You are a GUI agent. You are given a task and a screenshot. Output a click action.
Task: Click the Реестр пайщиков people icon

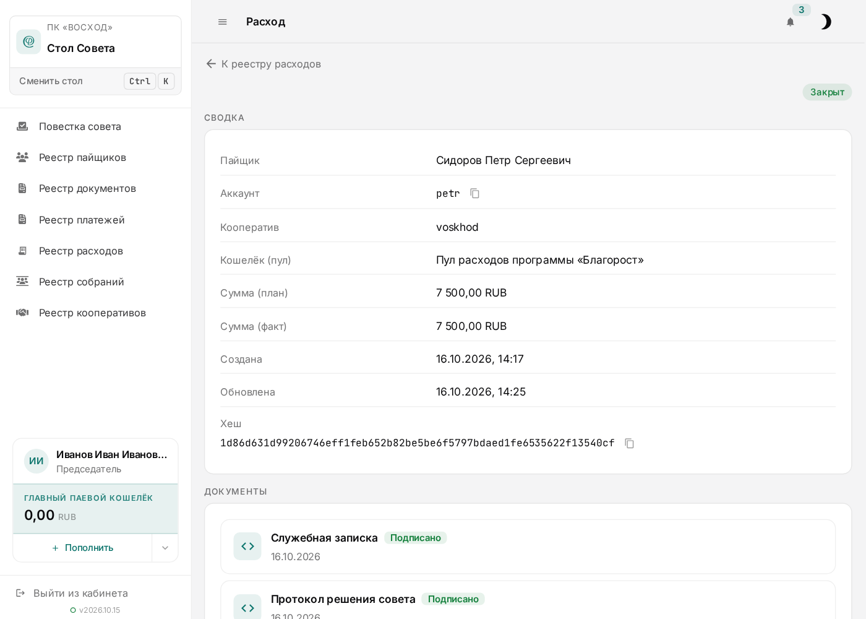(22, 157)
